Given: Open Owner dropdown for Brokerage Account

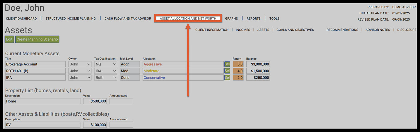Looking at the screenshot, I should click(x=80, y=64).
